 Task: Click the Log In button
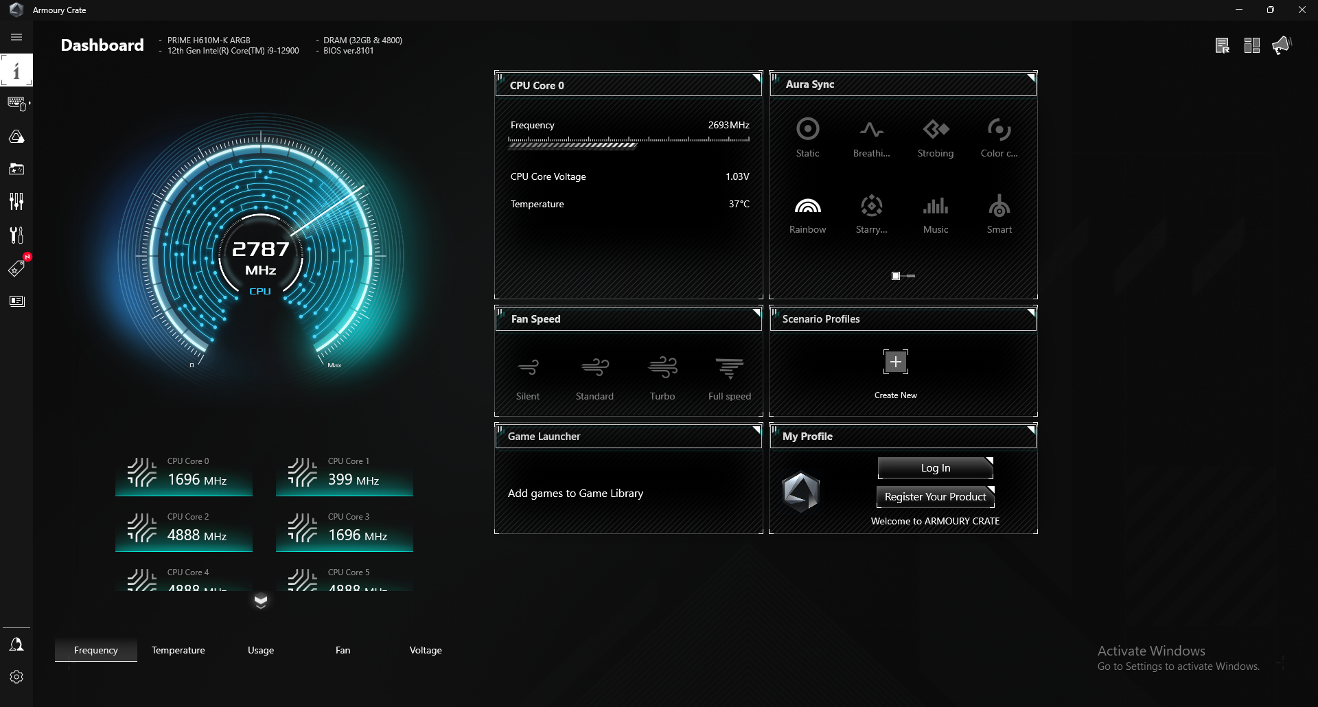tap(935, 468)
